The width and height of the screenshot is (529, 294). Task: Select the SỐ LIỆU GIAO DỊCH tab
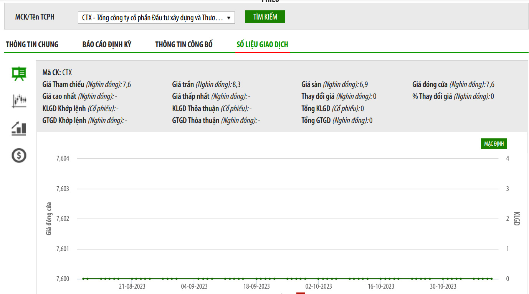pos(262,44)
